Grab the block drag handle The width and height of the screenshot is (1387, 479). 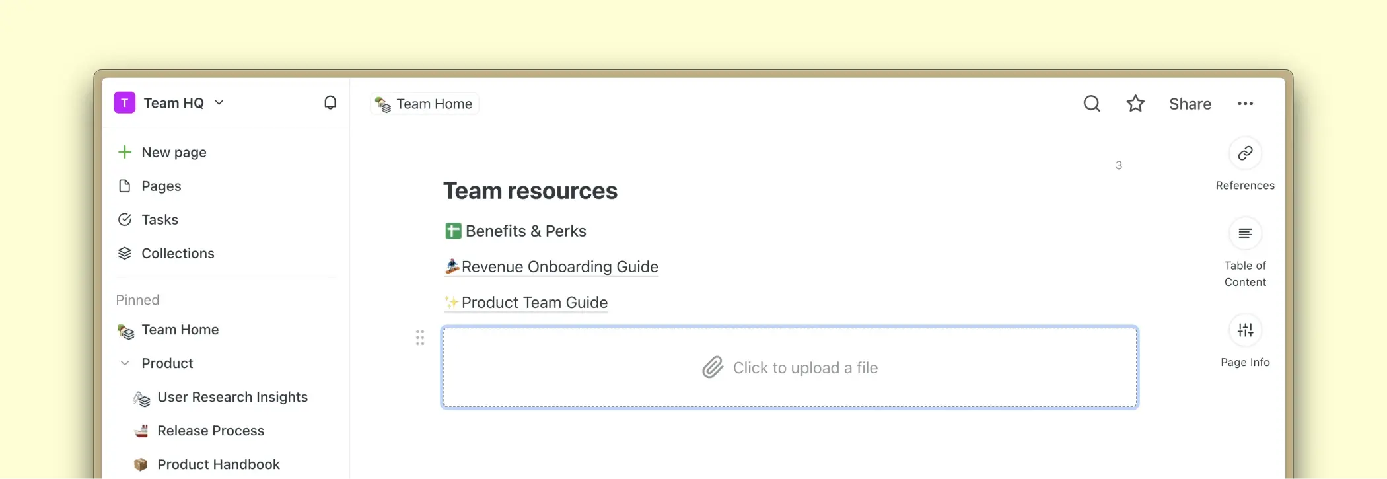click(x=420, y=338)
